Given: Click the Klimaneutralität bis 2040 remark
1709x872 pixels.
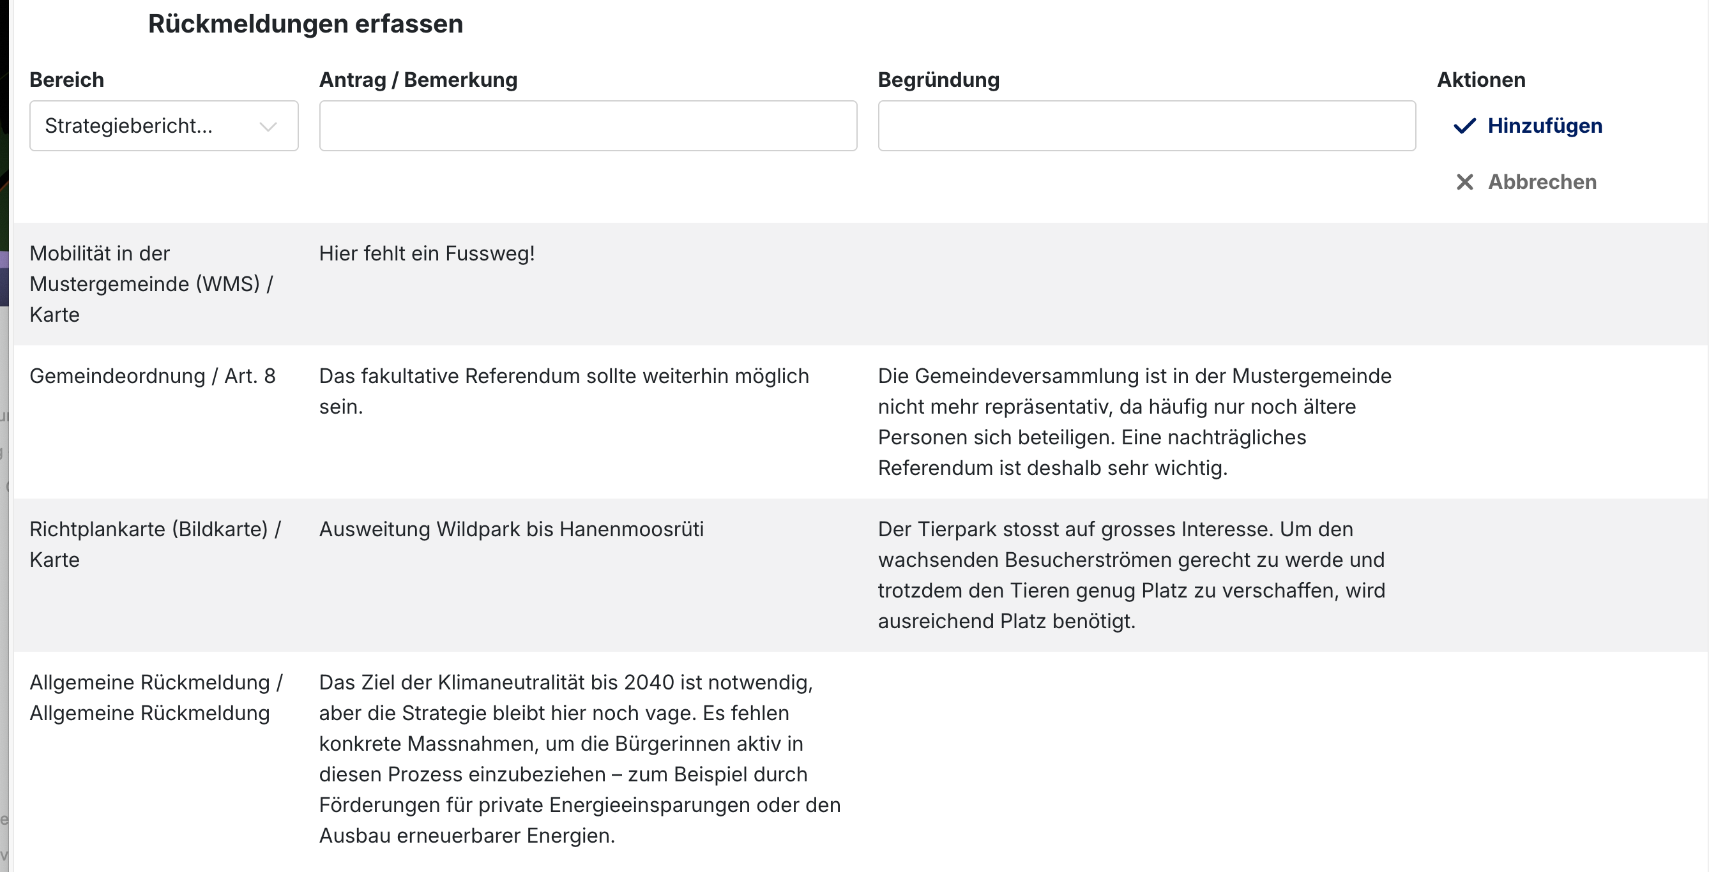Looking at the screenshot, I should click(x=580, y=759).
